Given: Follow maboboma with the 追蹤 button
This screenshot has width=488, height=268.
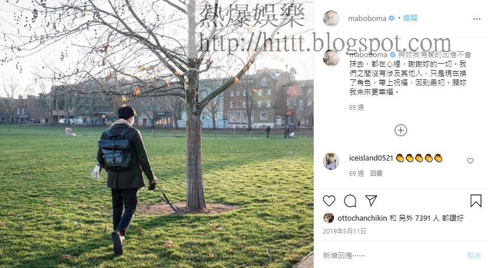Looking at the screenshot, I should pos(410,18).
